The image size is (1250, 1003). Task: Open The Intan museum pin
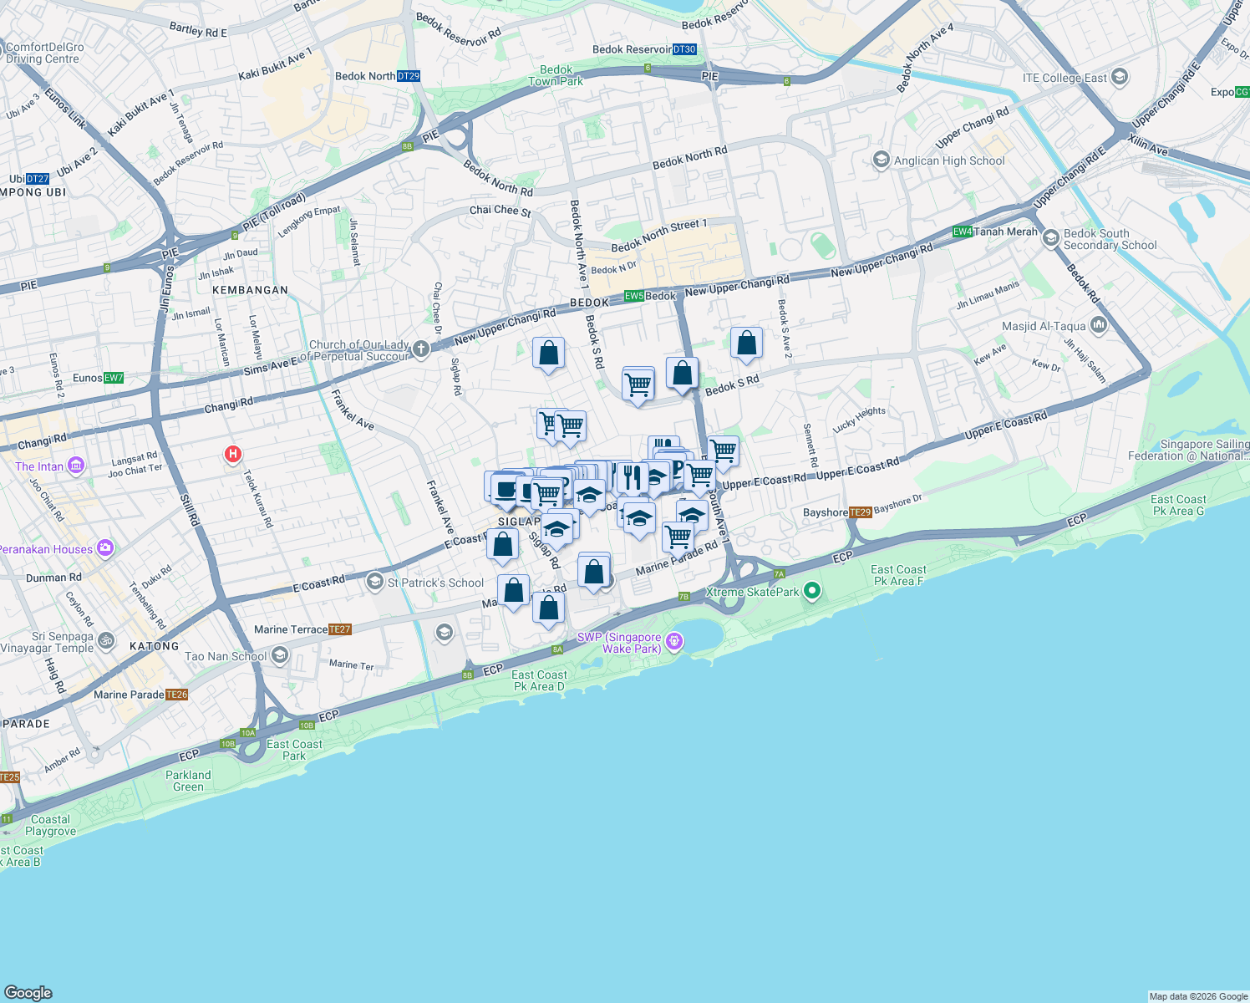(76, 466)
